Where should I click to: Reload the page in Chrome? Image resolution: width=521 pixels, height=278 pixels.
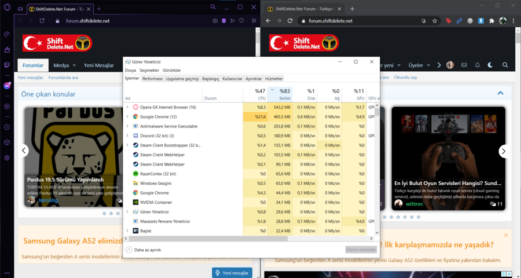coord(290,21)
